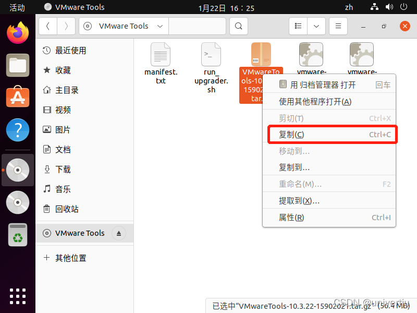
Task: Open Videos (视频) folder in sidebar
Action: tap(84, 110)
